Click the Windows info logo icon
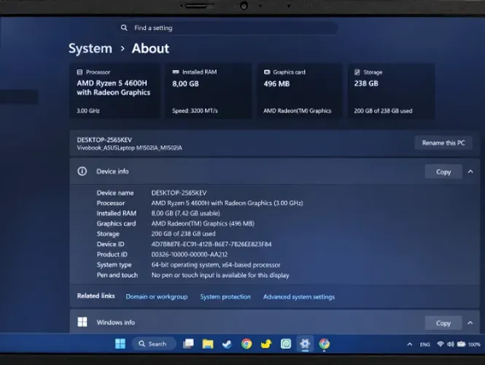Viewport: 485px width, 365px height. click(x=82, y=322)
